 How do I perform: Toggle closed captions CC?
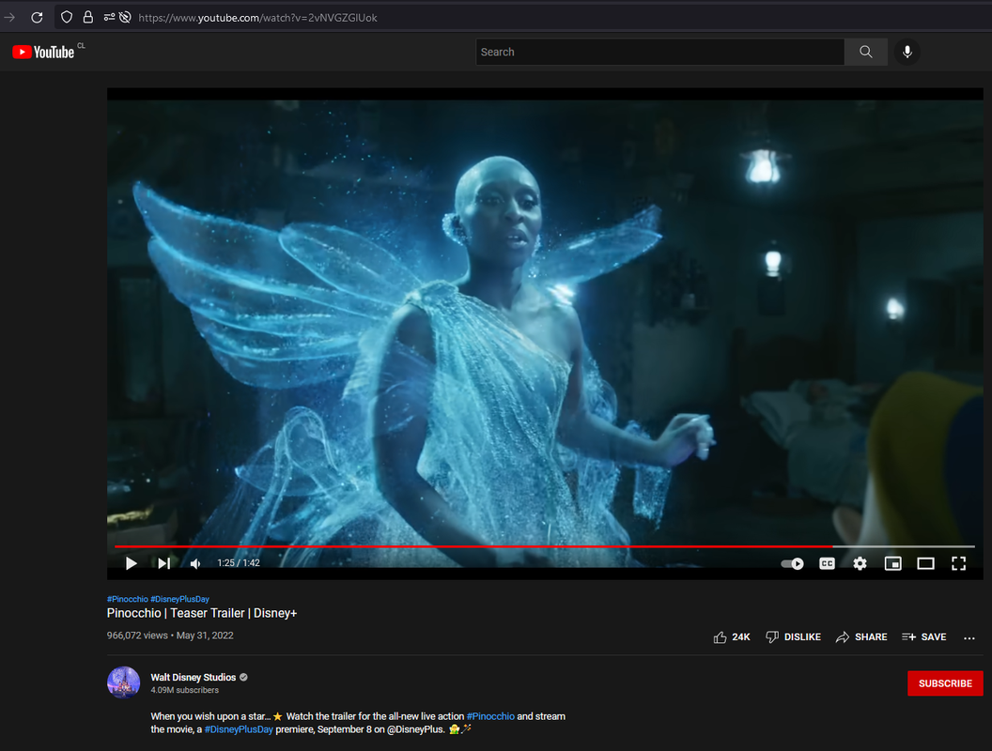coord(827,563)
